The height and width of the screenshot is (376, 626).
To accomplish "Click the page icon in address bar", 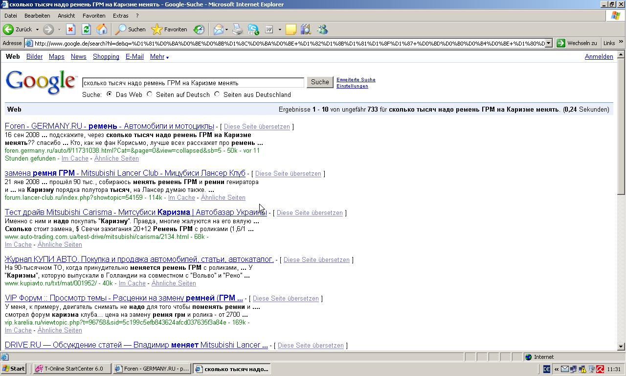I will 29,43.
